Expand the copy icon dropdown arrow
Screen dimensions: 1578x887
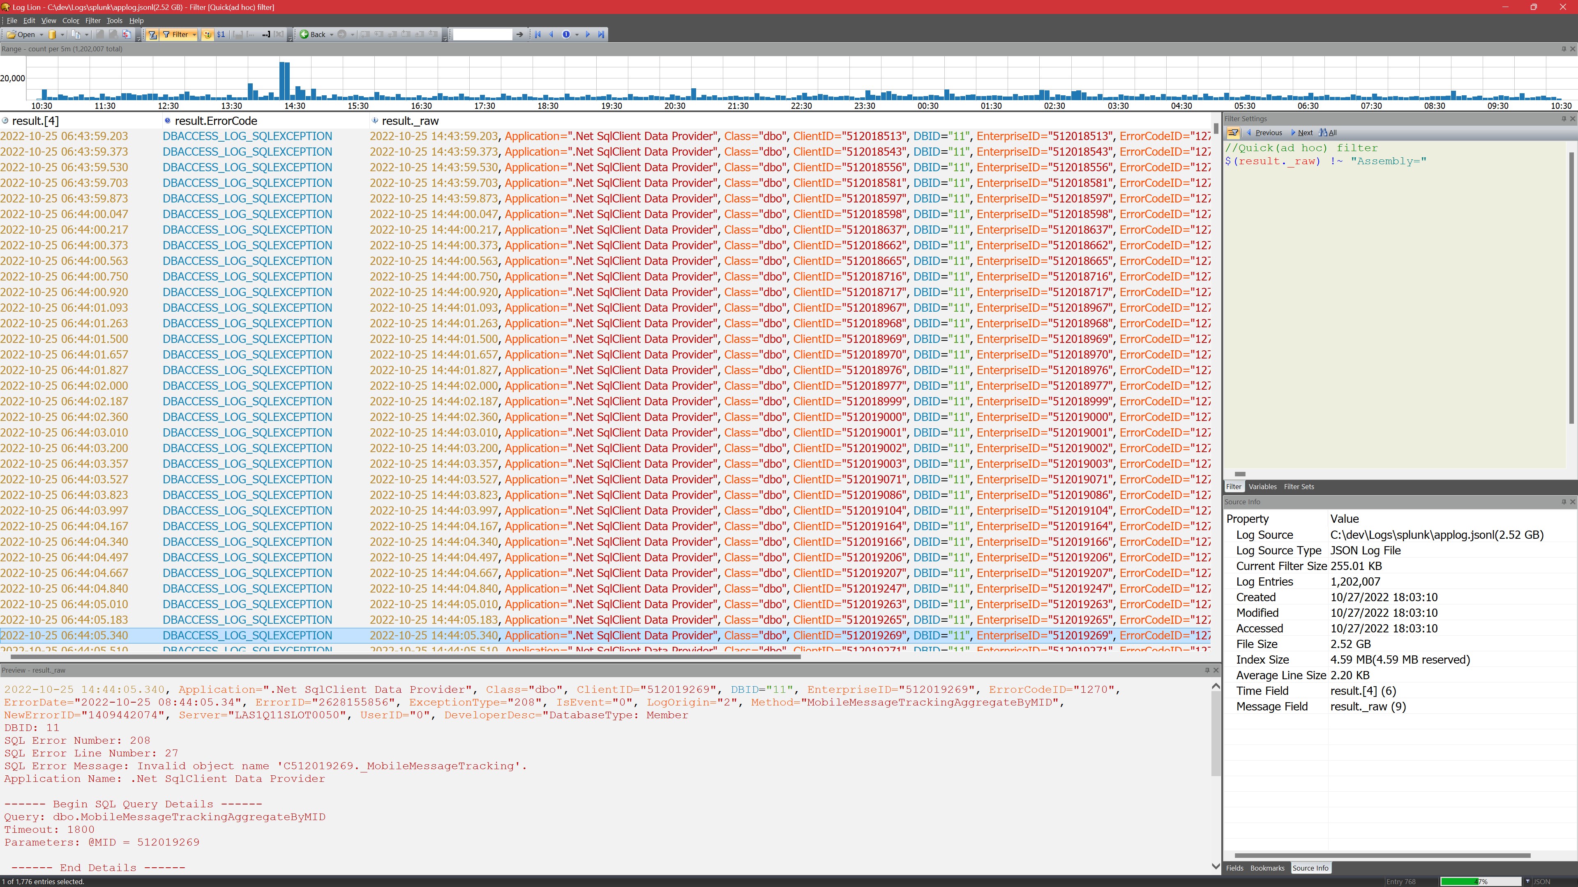click(x=86, y=34)
